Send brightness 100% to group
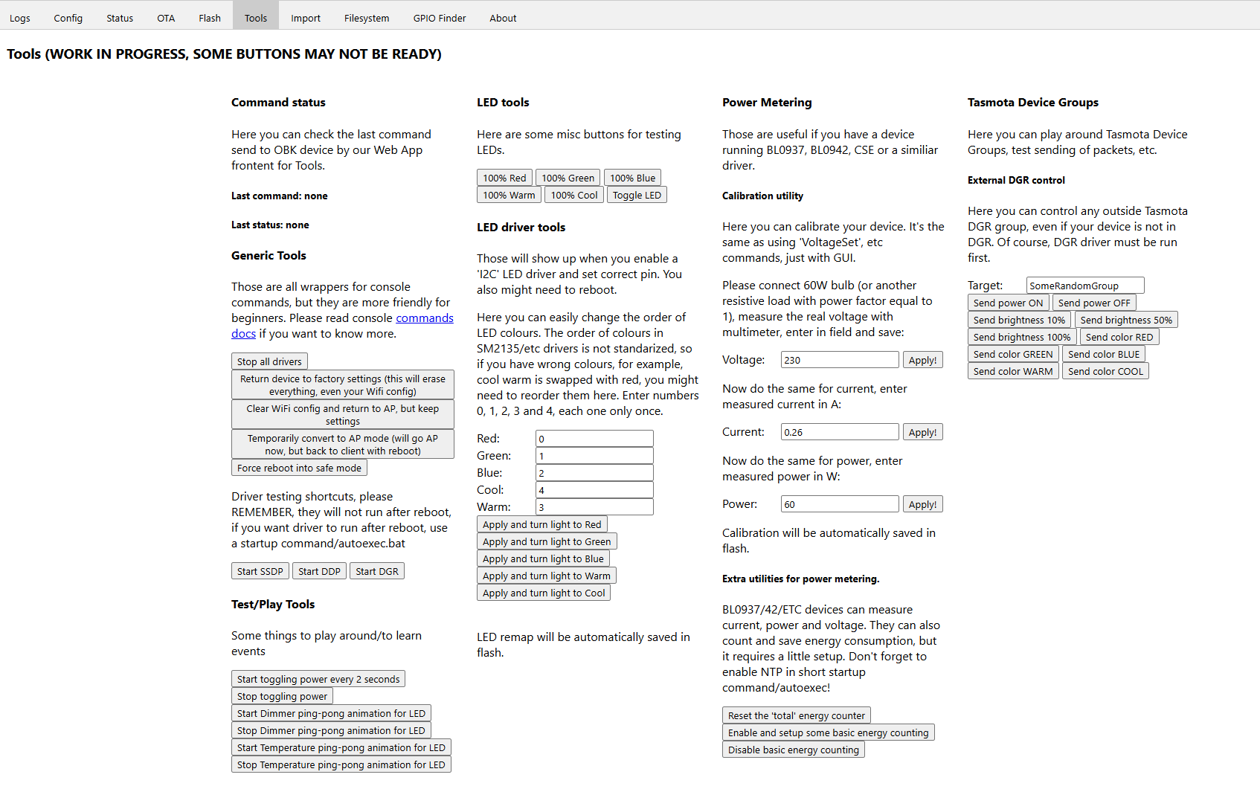 tap(1022, 337)
